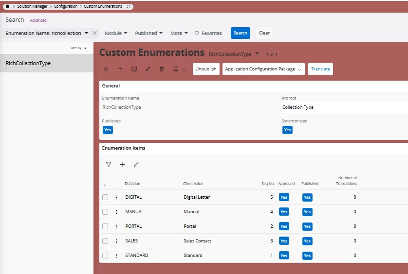Image resolution: width=408 pixels, height=274 pixels.
Task: Toggle the Synchronized Yes badge
Action: click(x=288, y=130)
